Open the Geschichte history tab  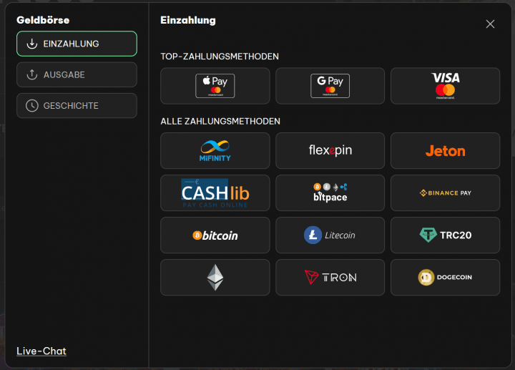coord(77,105)
